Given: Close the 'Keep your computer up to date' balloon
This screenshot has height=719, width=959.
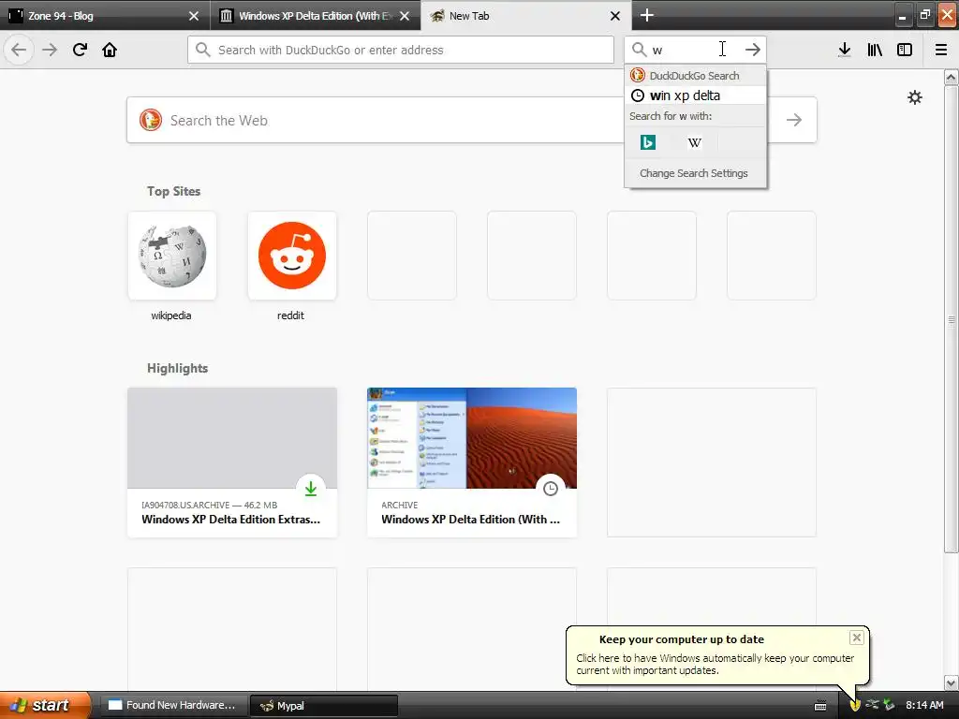Looking at the screenshot, I should coord(856,638).
